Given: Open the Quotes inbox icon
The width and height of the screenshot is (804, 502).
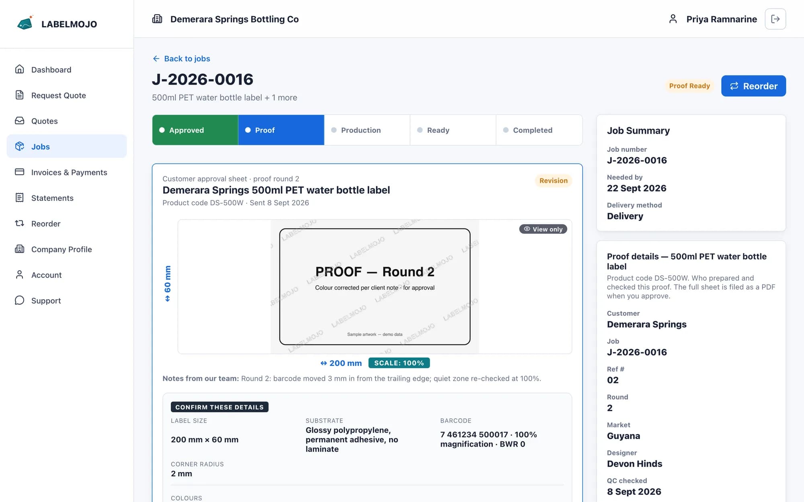Looking at the screenshot, I should [x=19, y=121].
